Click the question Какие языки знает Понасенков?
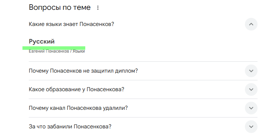This screenshot has width=267, height=134. (x=71, y=24)
